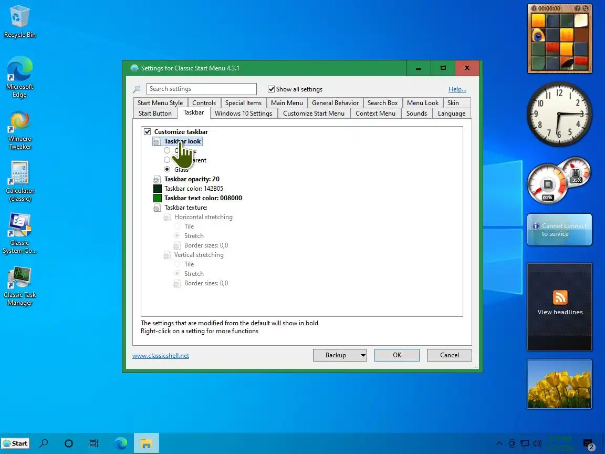Select Tile under Vertical stretching
The height and width of the screenshot is (454, 605).
point(176,264)
